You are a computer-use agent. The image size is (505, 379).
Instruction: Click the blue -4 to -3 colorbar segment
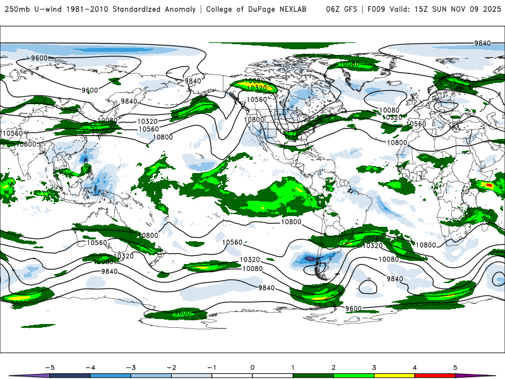click(x=110, y=376)
